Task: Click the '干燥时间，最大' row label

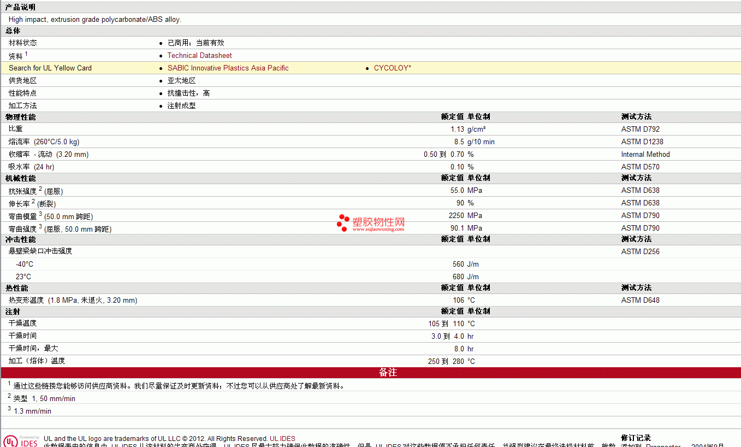Action: [33, 349]
